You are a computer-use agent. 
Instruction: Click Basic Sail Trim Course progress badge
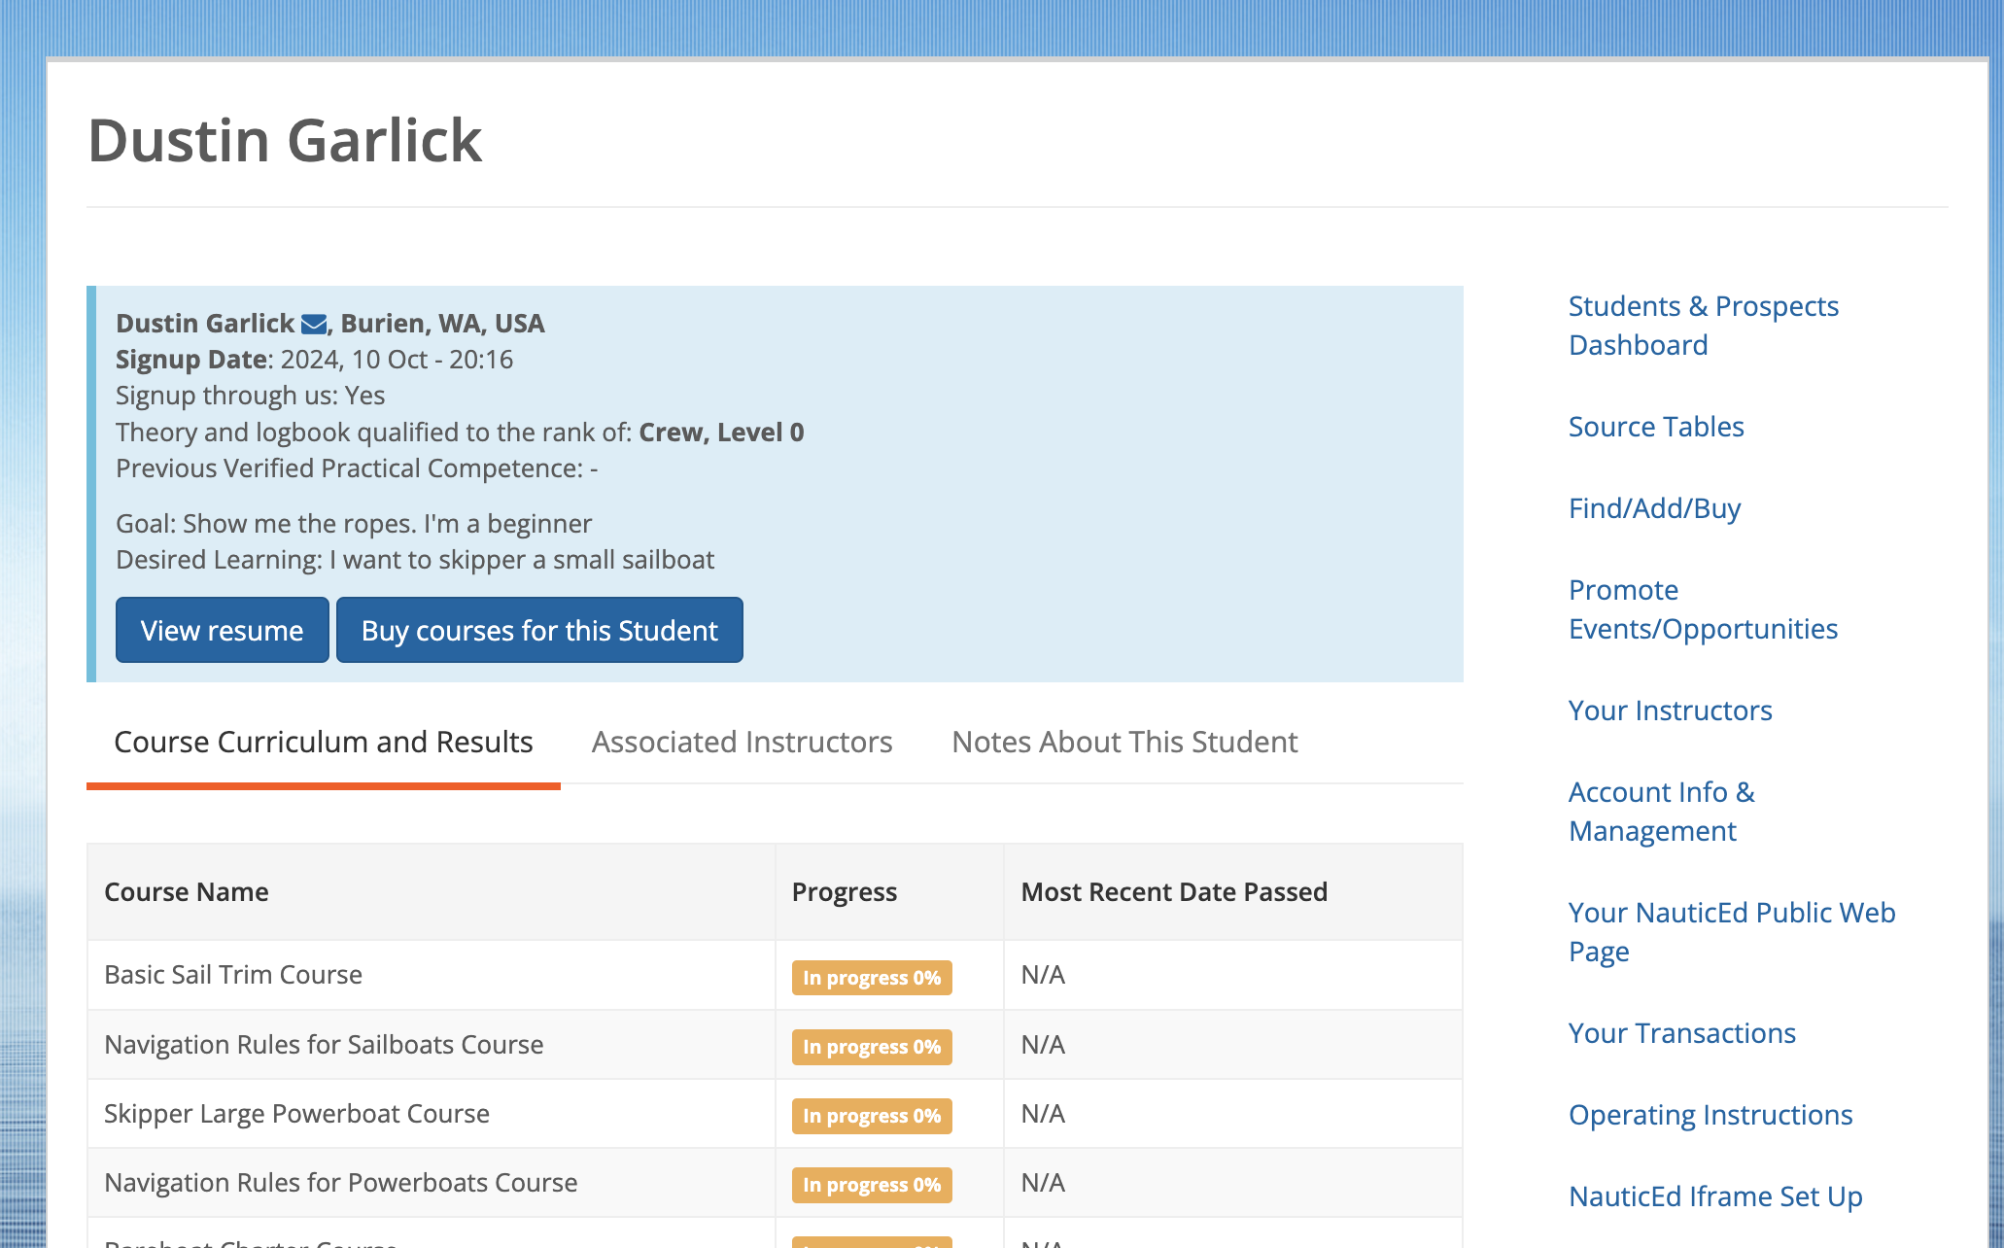(x=871, y=978)
